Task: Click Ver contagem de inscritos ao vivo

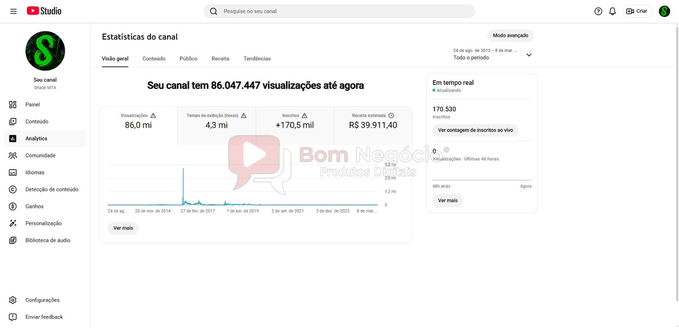Action: click(475, 130)
